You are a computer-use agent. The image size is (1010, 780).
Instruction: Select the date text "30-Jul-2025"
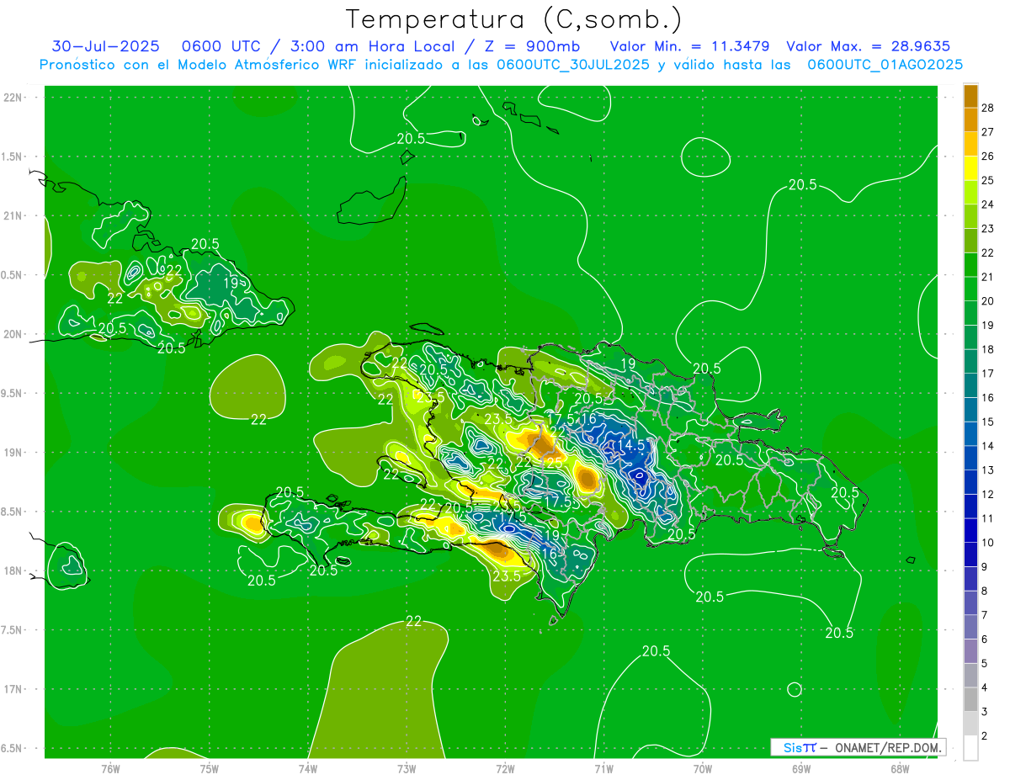pos(105,46)
